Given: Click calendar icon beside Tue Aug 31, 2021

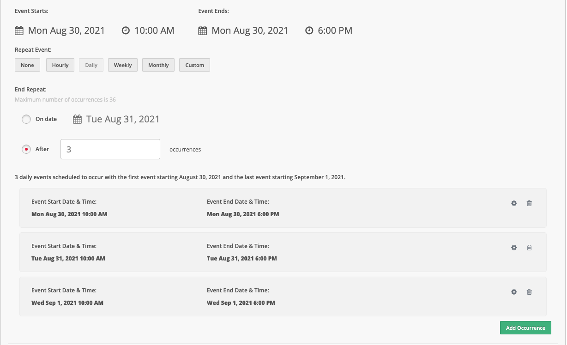Looking at the screenshot, I should 77,120.
